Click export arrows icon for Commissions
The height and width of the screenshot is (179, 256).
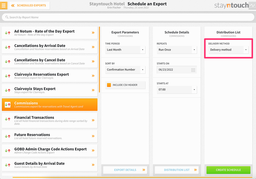(8, 105)
